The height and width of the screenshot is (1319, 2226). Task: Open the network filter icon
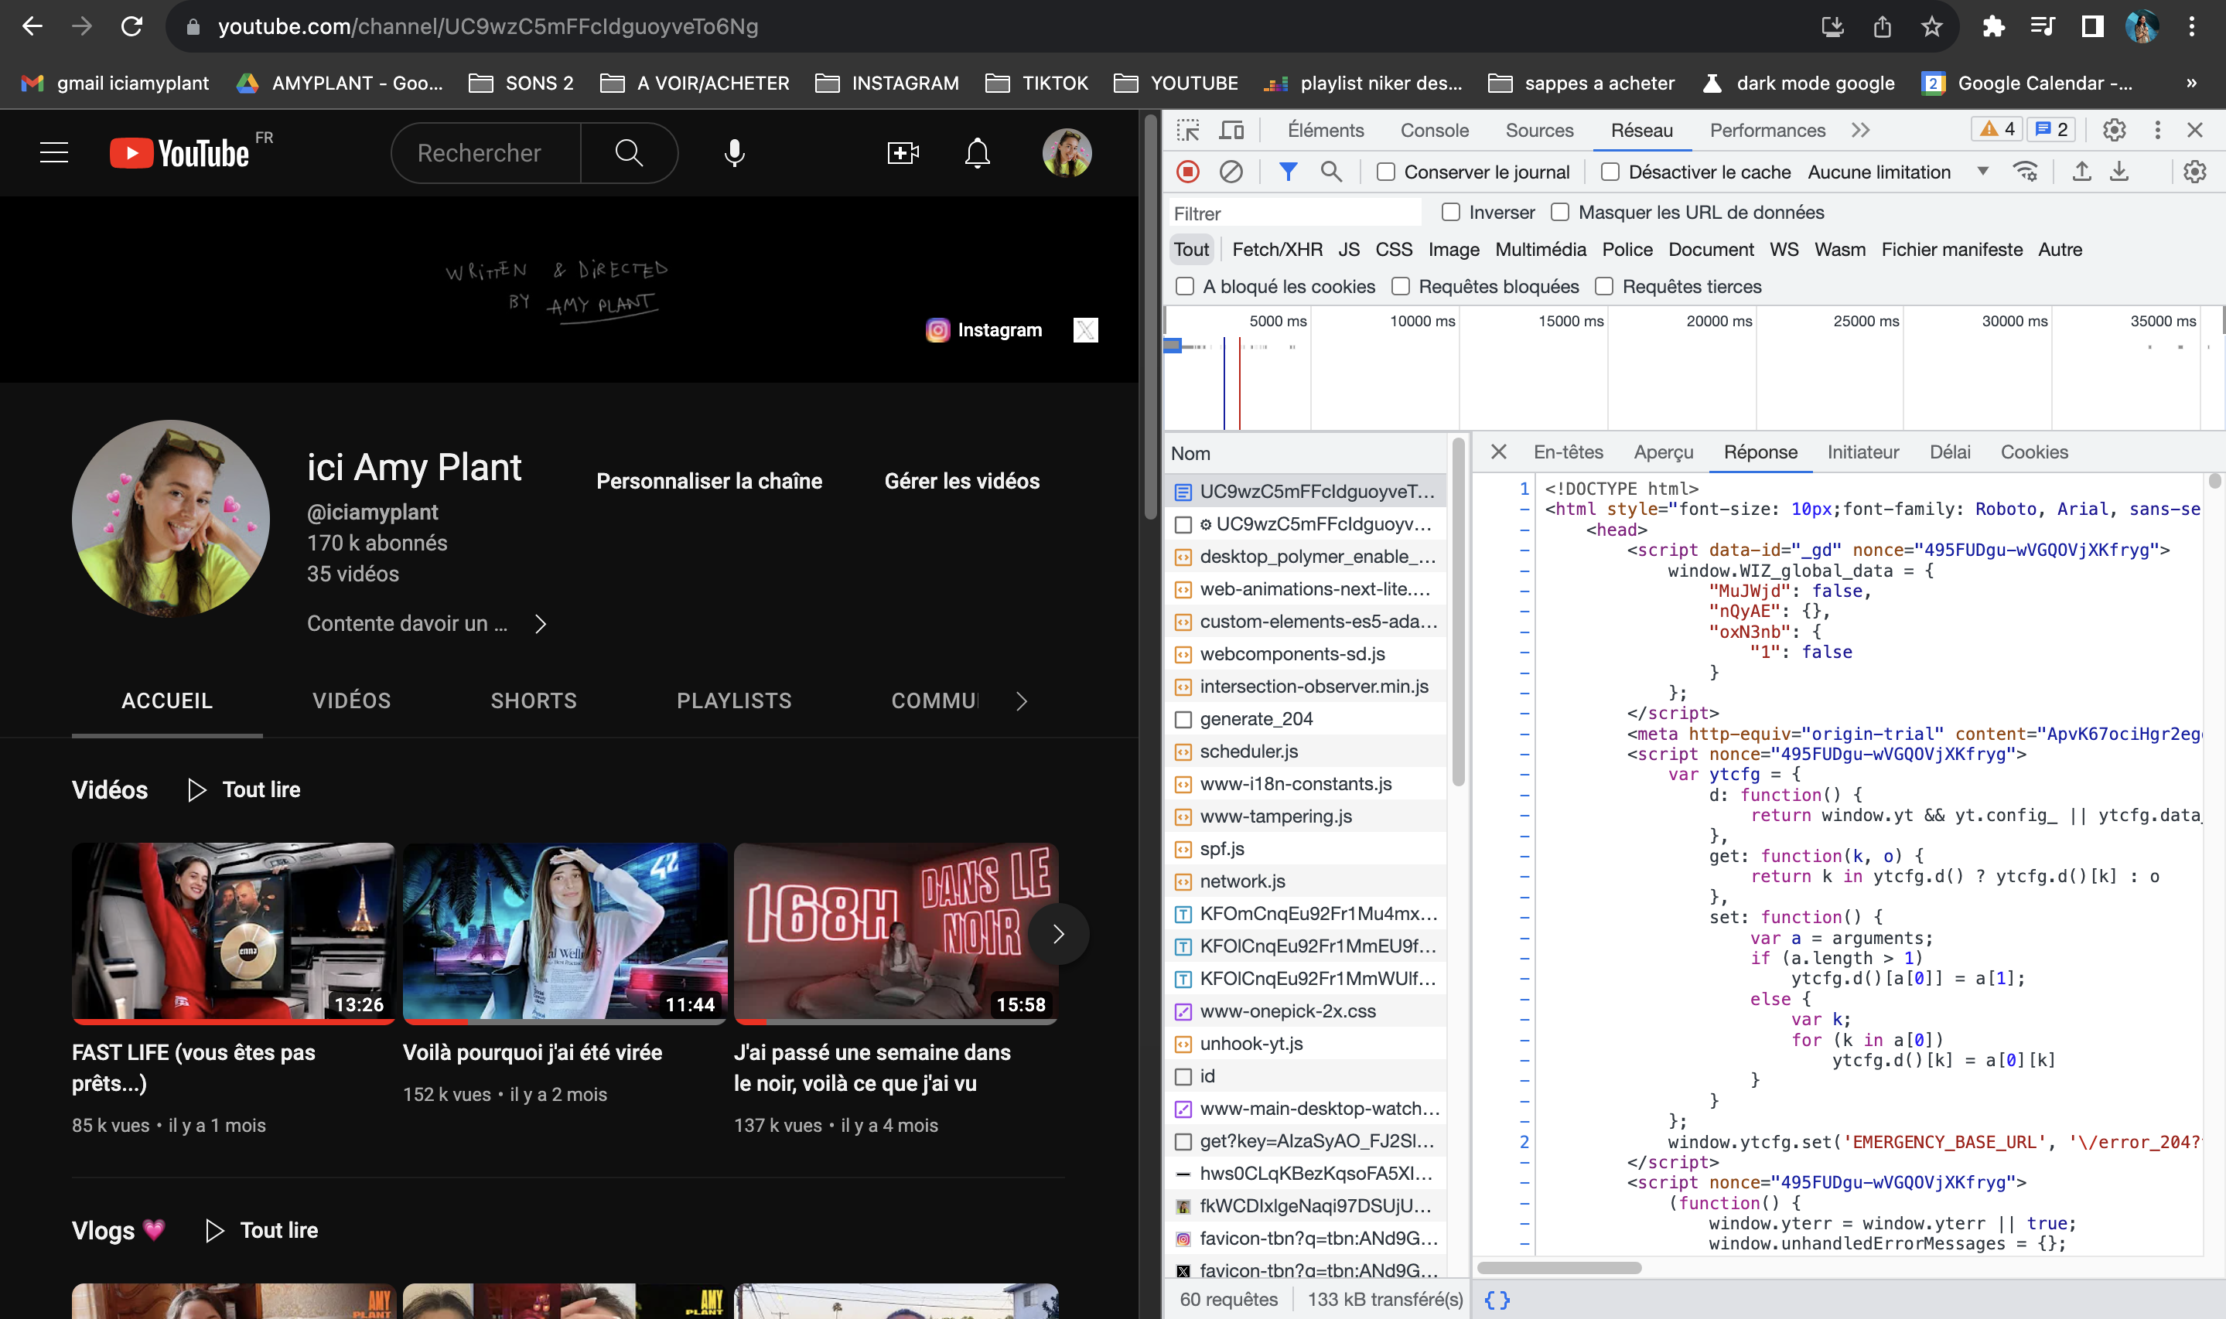1289,172
